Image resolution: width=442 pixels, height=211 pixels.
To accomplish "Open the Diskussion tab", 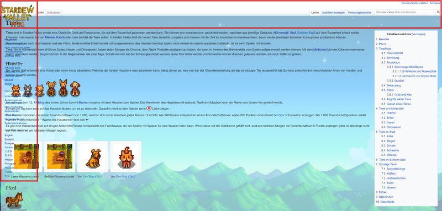I will [x=54, y=13].
